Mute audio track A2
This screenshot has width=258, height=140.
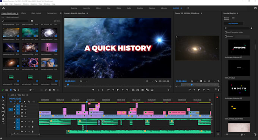[25, 122]
